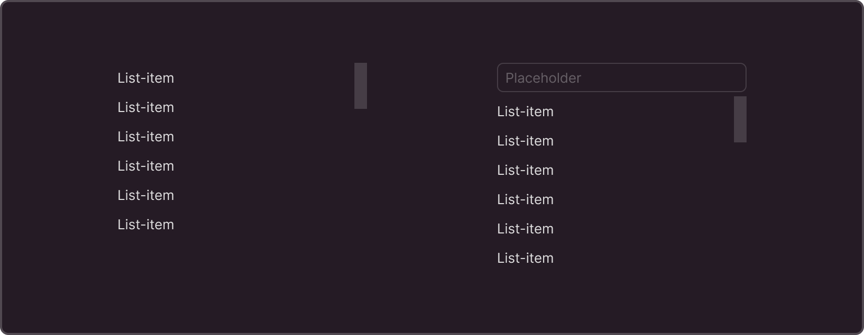Select the first List-item in left list
Viewport: 864px width, 335px height.
146,78
